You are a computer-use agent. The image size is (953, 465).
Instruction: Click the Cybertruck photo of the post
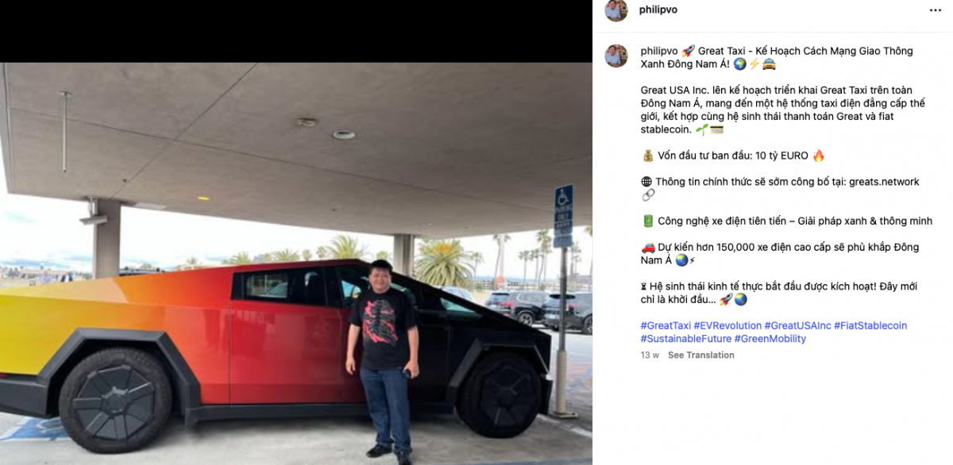296,263
